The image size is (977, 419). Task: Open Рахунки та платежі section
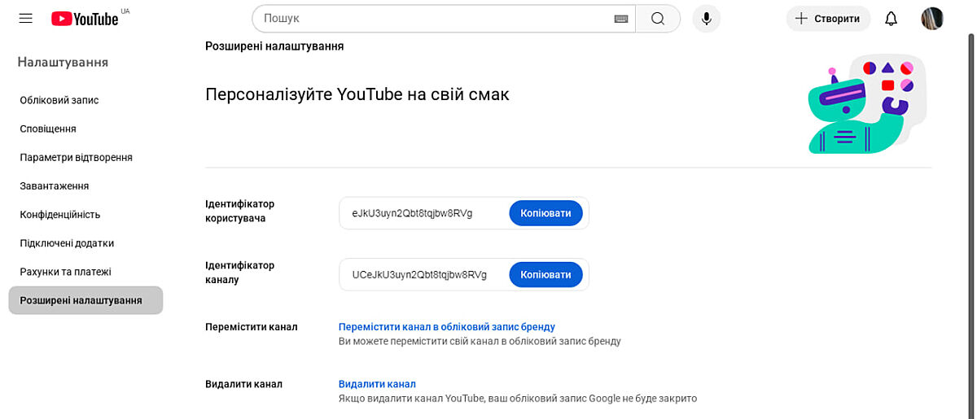[x=65, y=272]
